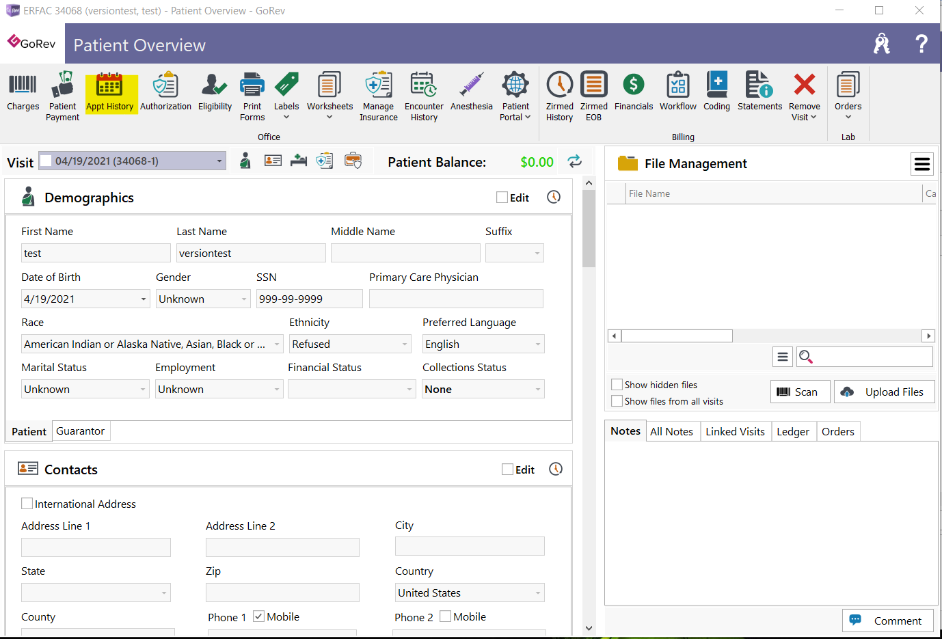Click the Comment button
The height and width of the screenshot is (639, 942).
(x=888, y=621)
